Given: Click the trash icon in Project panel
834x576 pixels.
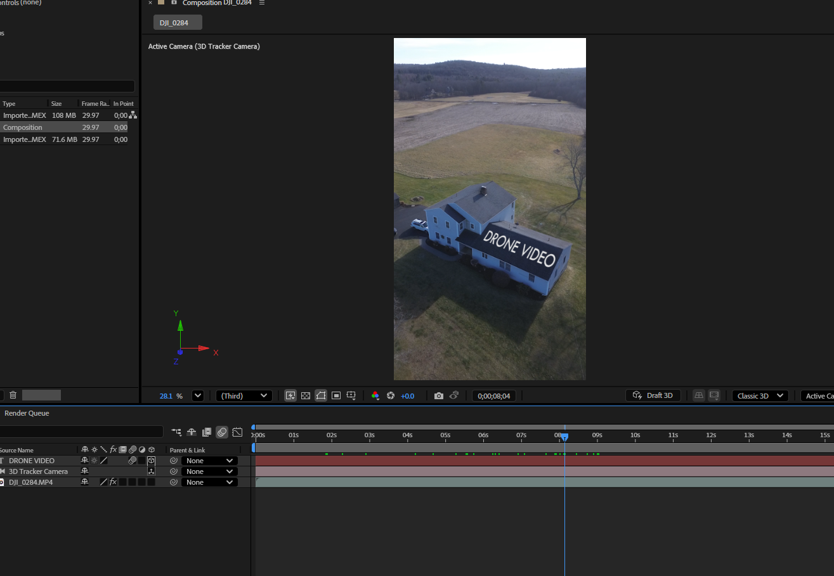Looking at the screenshot, I should pyautogui.click(x=13, y=395).
